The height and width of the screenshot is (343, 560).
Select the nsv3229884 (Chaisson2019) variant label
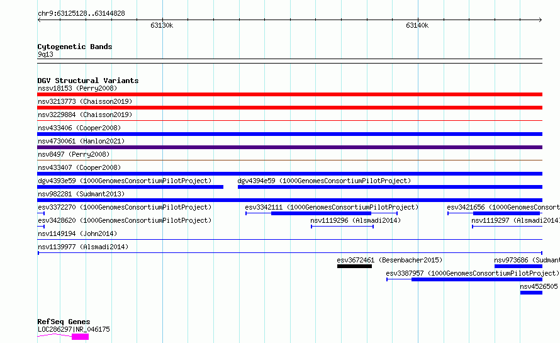85,115
